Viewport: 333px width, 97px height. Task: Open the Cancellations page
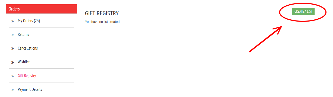click(41, 48)
